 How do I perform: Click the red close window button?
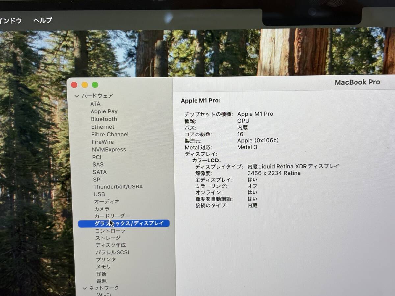tap(74, 85)
